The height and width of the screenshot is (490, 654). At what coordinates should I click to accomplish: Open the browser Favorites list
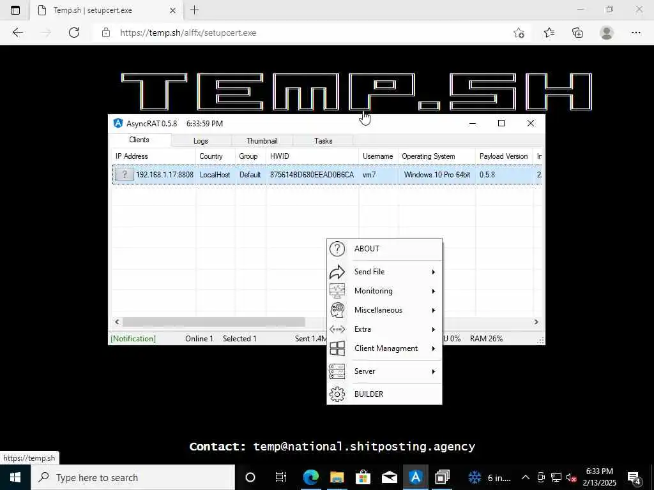[x=549, y=33]
